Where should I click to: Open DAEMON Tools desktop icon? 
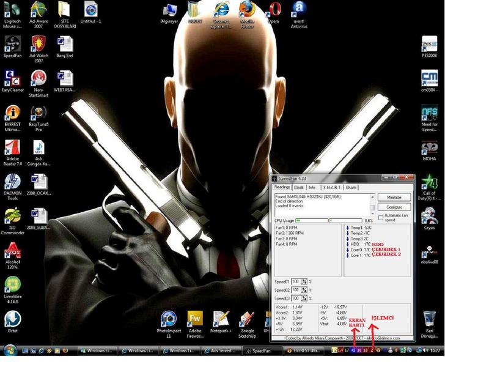coord(12,187)
